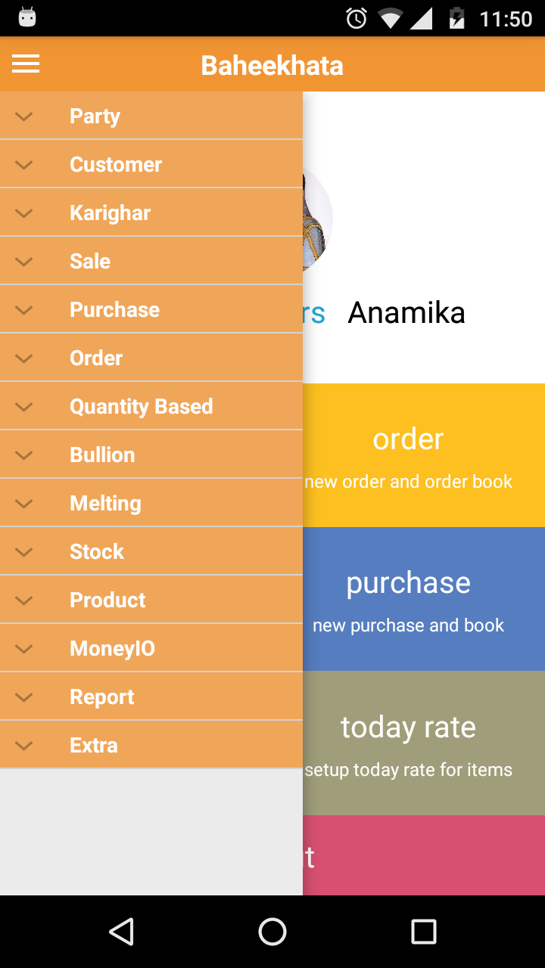
Task: Tap the yellow order tile
Action: (424, 455)
